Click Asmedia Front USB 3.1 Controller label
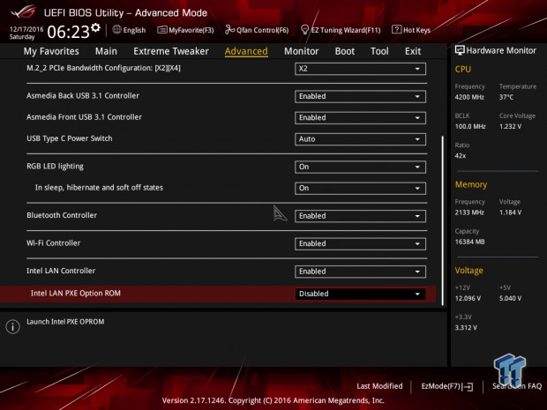The image size is (547, 410). (x=84, y=117)
